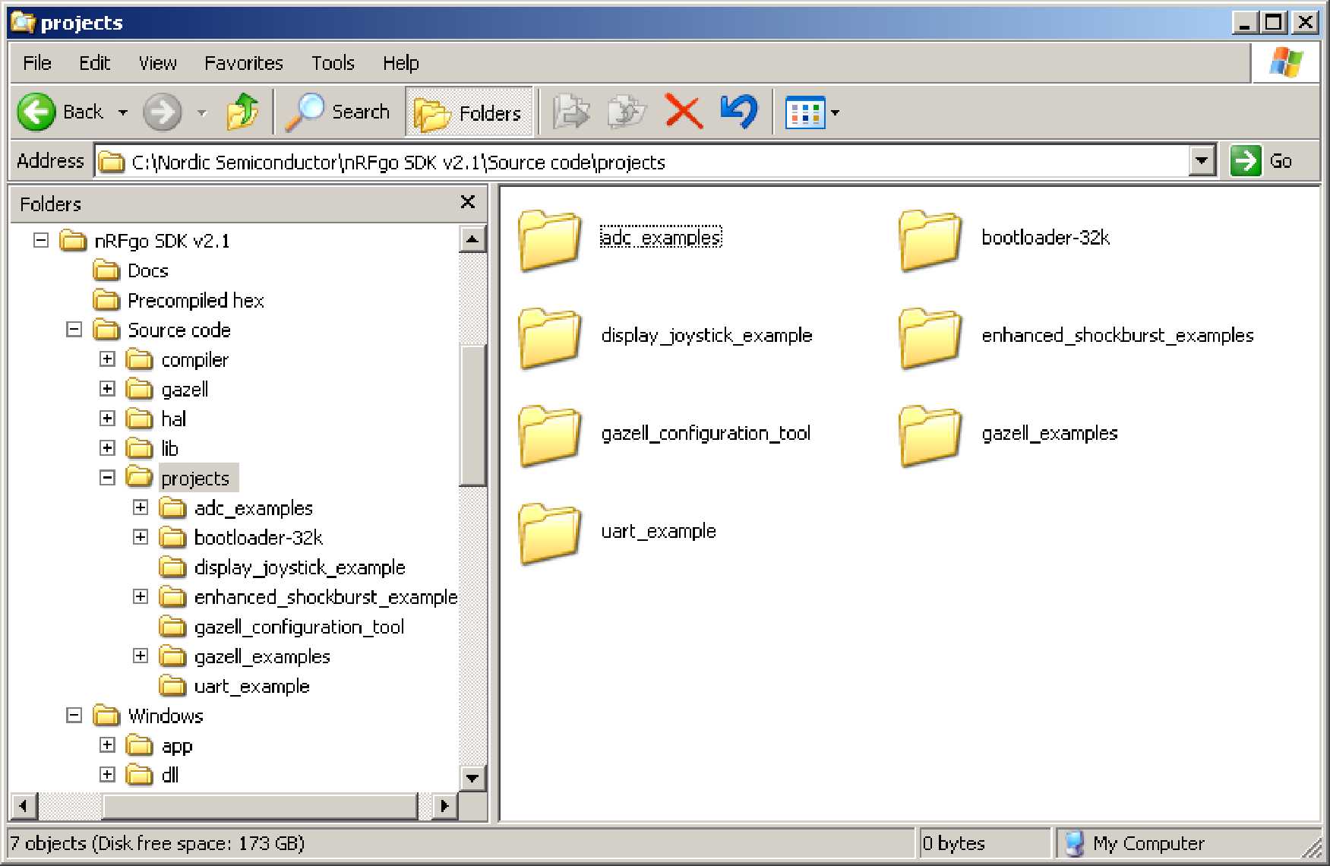Click the Source code folder icon in tree
This screenshot has height=866, width=1330.
(x=106, y=330)
